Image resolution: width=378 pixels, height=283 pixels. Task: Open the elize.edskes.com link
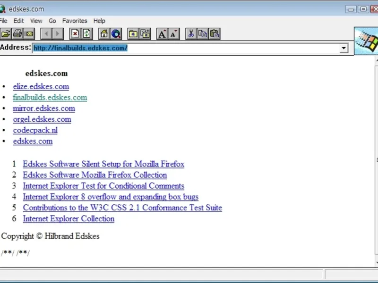coord(41,87)
